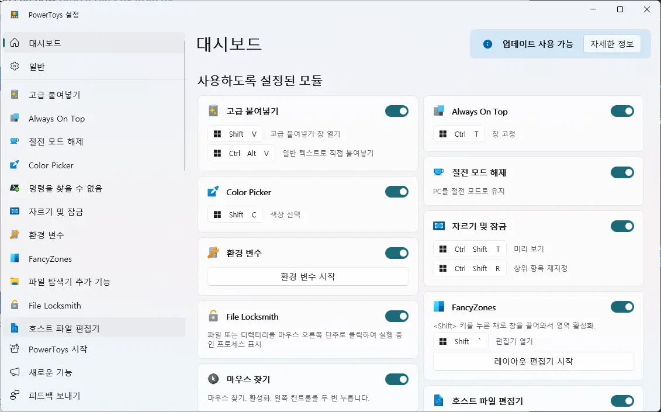Open FancyZones sidebar icon

[x=15, y=258]
